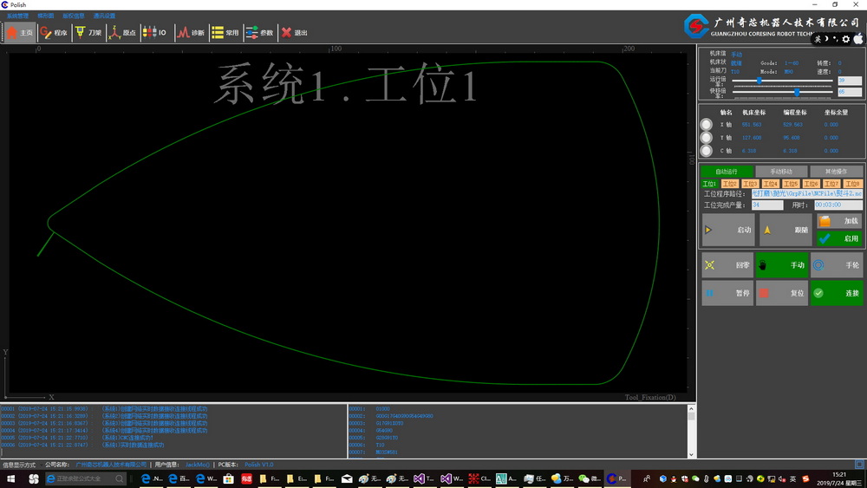Click the 工位程序路径 file path field
This screenshot has height=488, width=867.
pos(806,194)
